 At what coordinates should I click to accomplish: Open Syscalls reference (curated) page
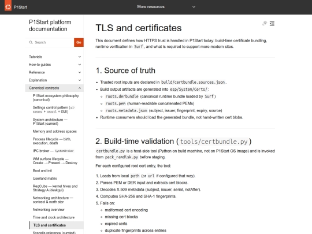(x=54, y=232)
